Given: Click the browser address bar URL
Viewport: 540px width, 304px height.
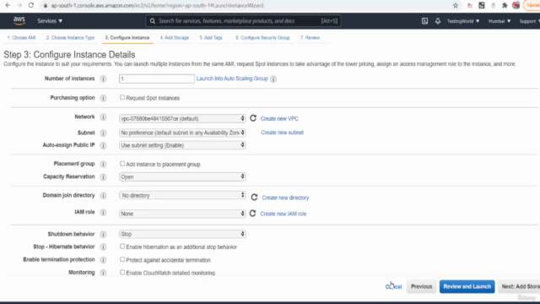Looking at the screenshot, I should (158, 6).
